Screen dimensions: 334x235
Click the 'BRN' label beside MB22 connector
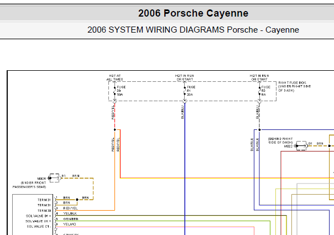(x=320, y=143)
